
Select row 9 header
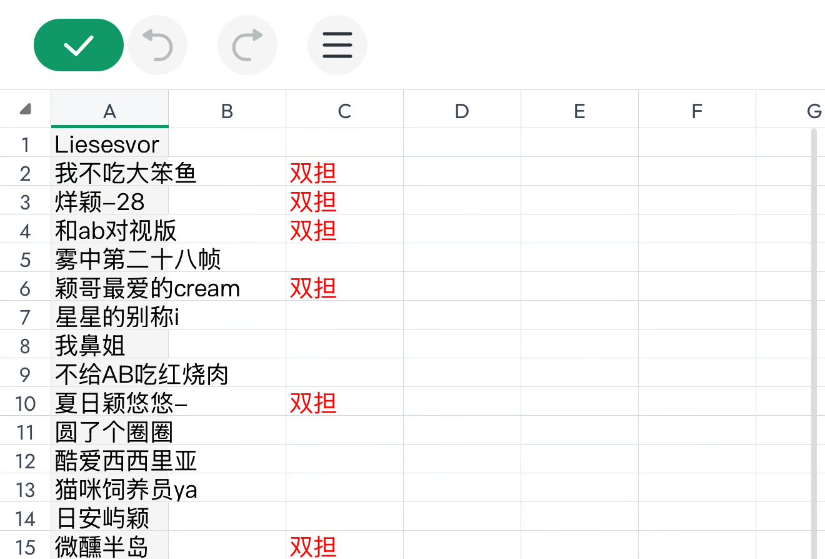[26, 373]
